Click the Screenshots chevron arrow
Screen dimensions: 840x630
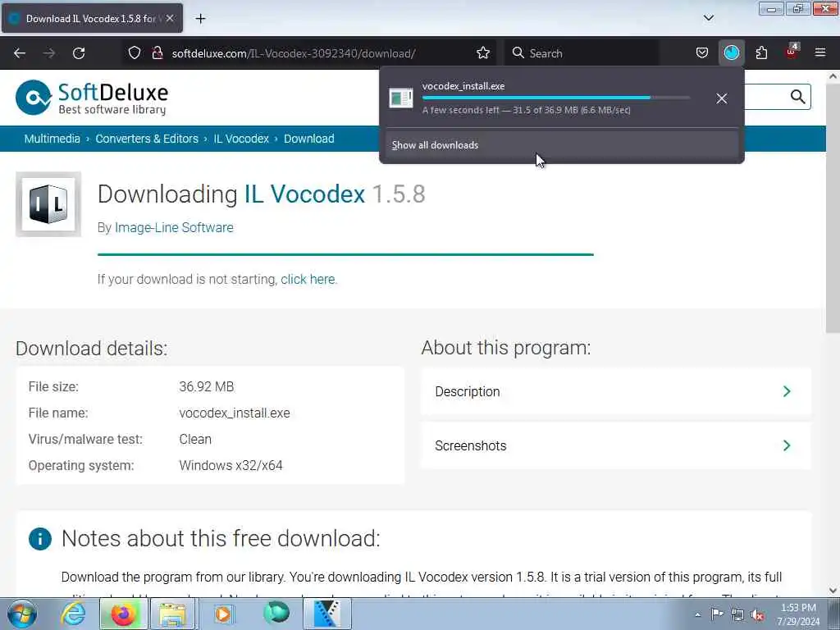click(x=787, y=445)
